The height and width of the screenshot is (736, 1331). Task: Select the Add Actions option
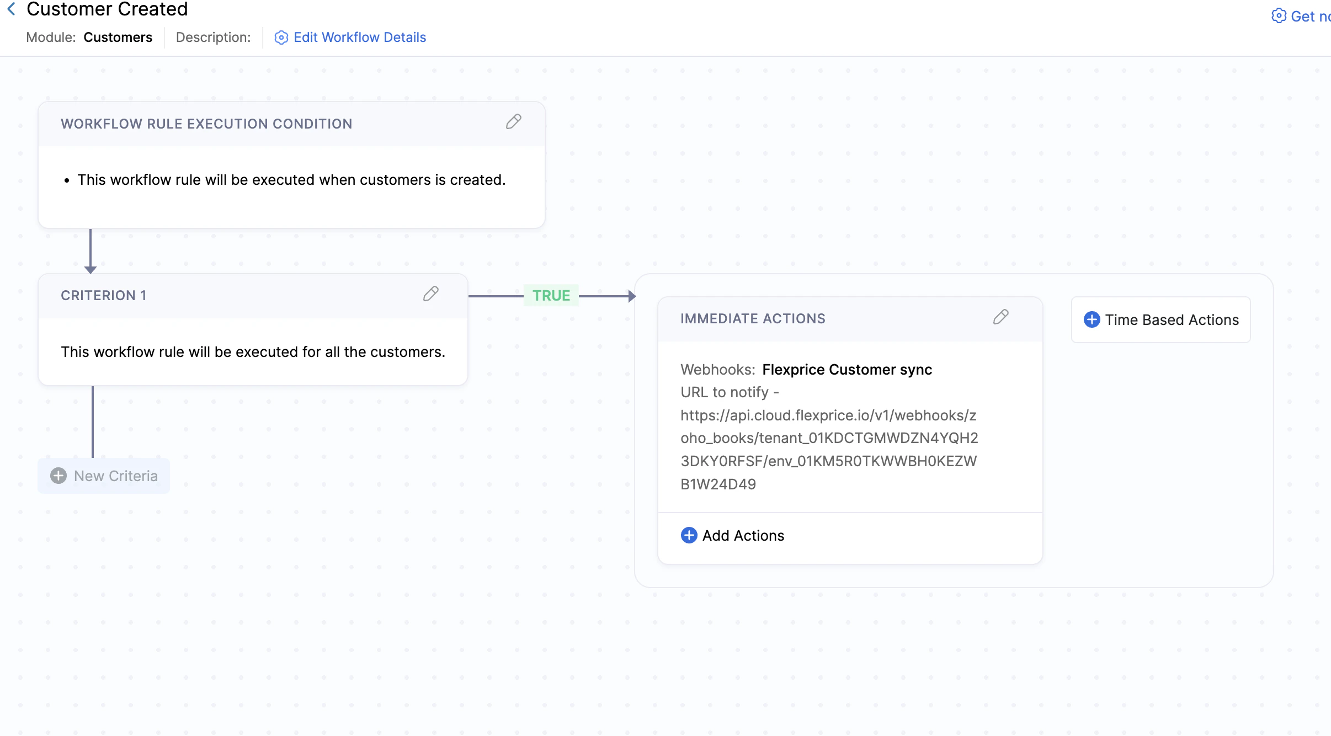point(742,535)
